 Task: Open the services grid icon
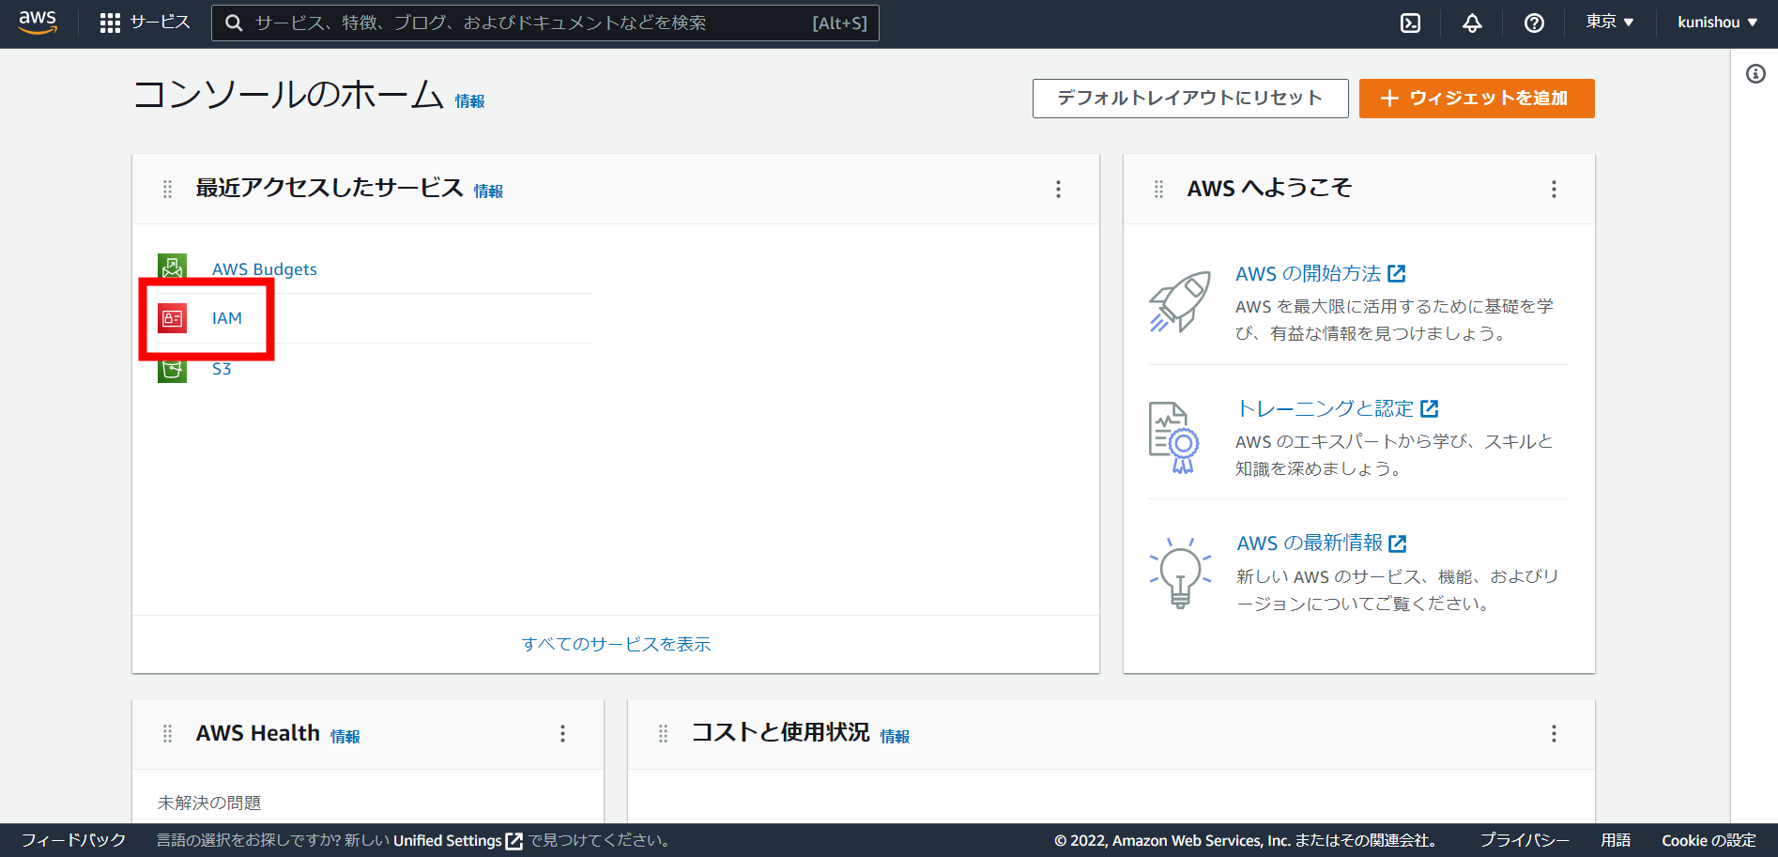pyautogui.click(x=110, y=23)
